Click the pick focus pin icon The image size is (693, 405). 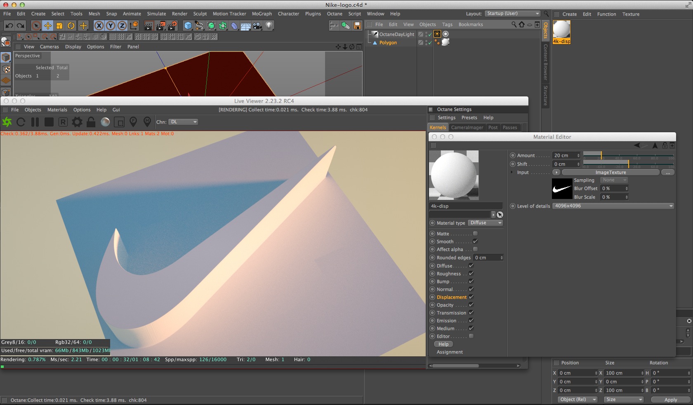point(133,122)
